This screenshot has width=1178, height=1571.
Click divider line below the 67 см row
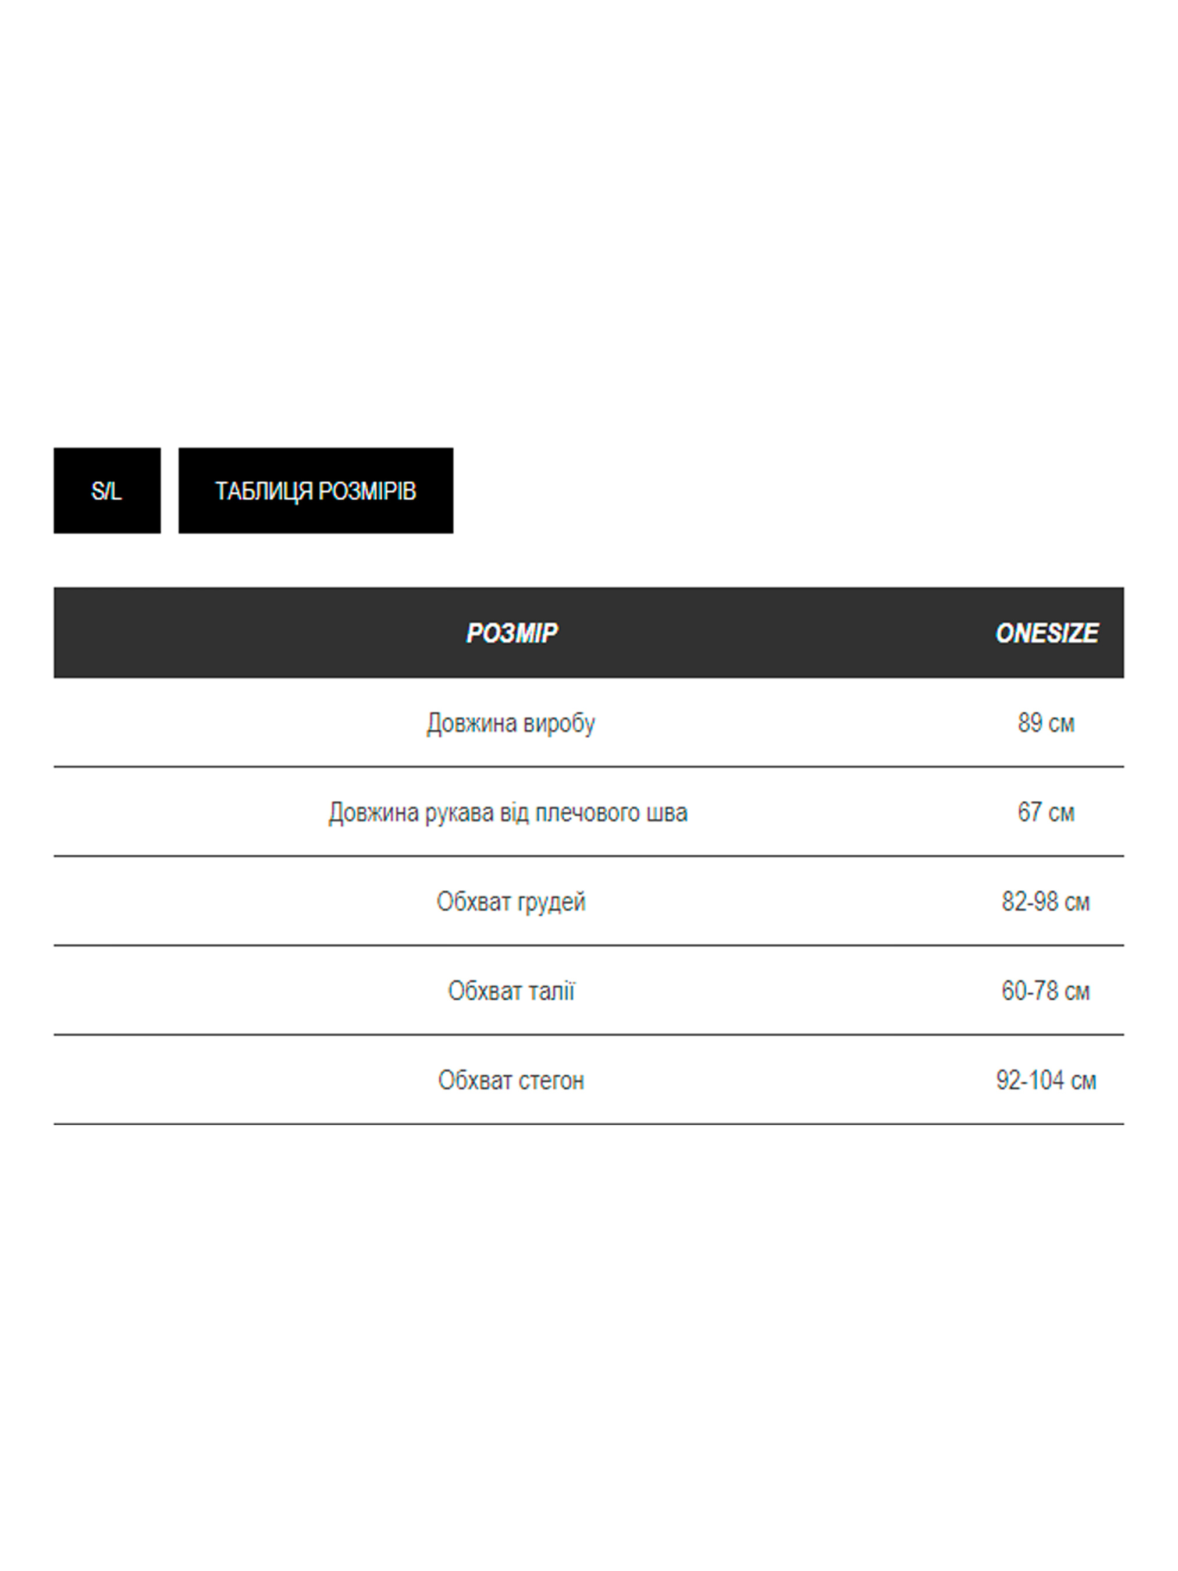click(x=588, y=856)
